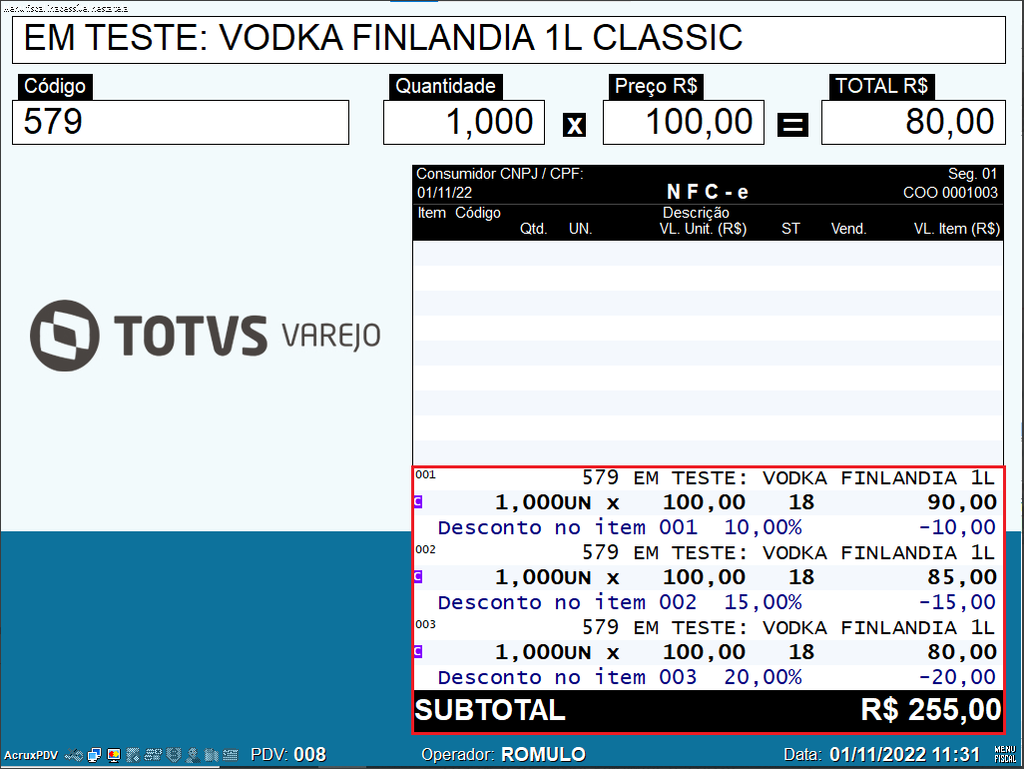The image size is (1024, 769).
Task: Click the COO 0001003 text
Action: (x=950, y=193)
